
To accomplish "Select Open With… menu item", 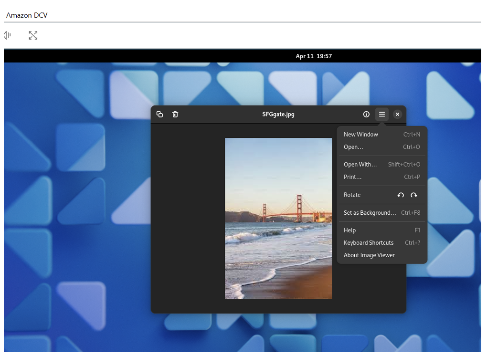I will pyautogui.click(x=360, y=165).
